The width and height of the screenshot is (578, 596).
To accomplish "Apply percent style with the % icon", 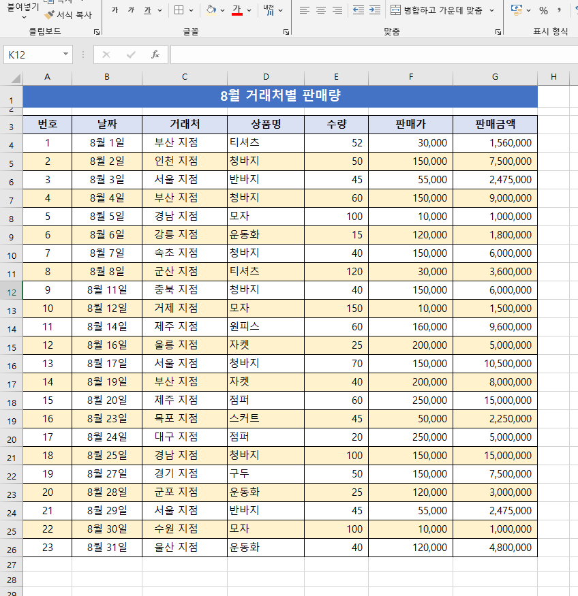I will 543,11.
